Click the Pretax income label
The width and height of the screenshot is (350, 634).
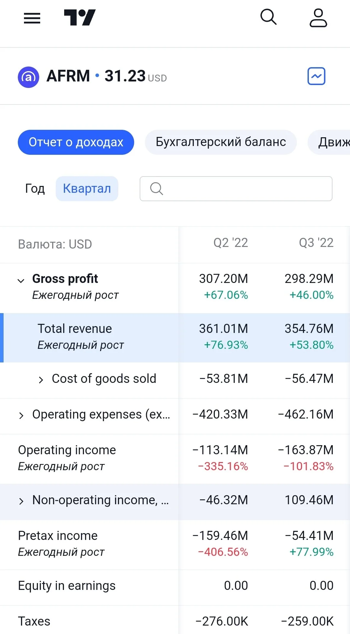click(x=58, y=536)
